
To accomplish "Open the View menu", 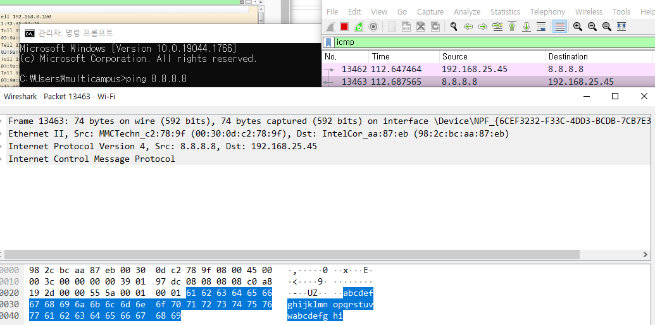I will pyautogui.click(x=379, y=11).
